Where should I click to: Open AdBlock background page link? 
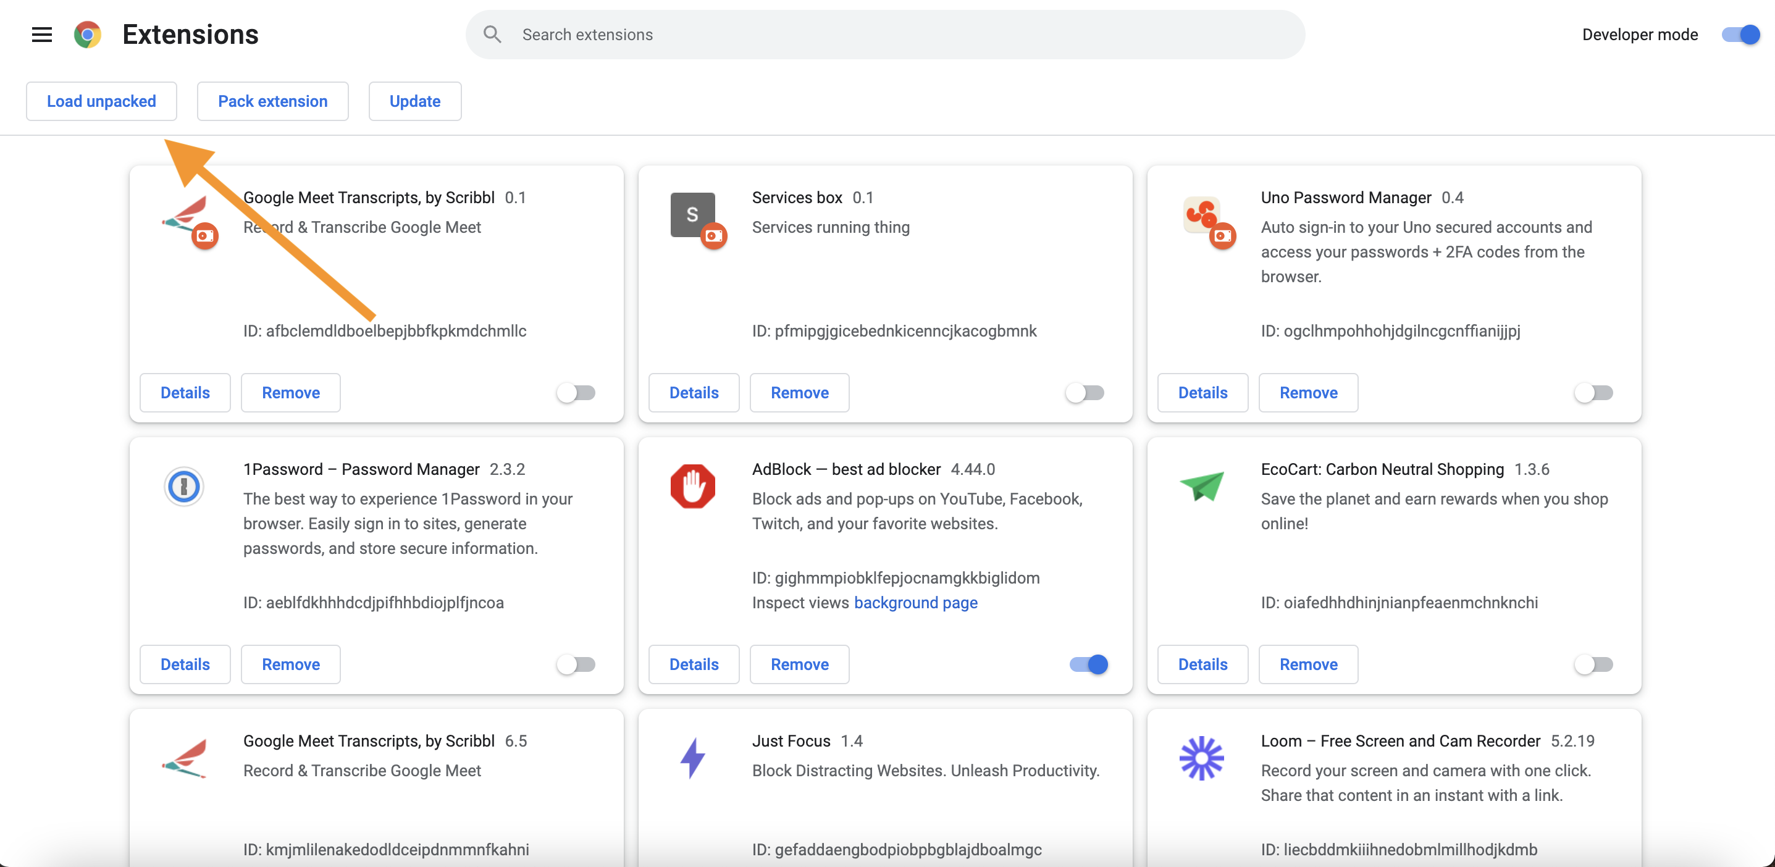[x=916, y=603]
